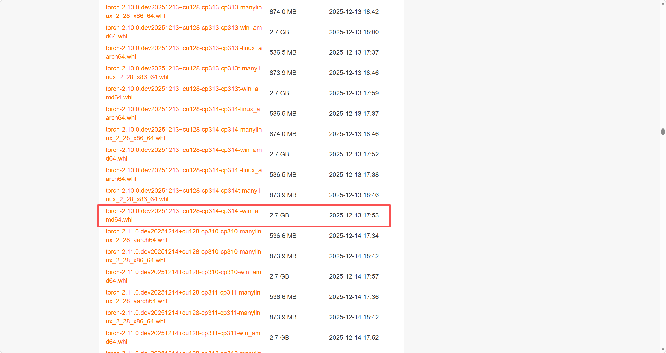Click torch 2.10.0 cp313-cp313t linux_aarch64 wheel link
Image resolution: width=666 pixels, height=353 pixels.
coord(183,48)
